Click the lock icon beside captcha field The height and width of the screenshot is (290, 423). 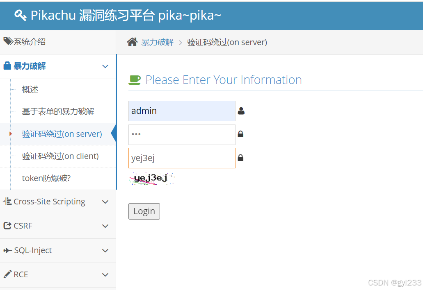pyautogui.click(x=241, y=158)
